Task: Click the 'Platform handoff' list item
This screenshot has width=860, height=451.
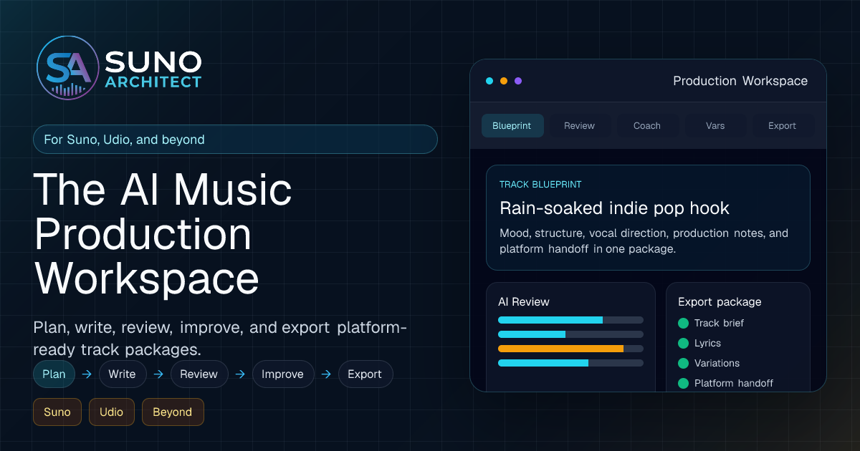Action: click(x=734, y=383)
